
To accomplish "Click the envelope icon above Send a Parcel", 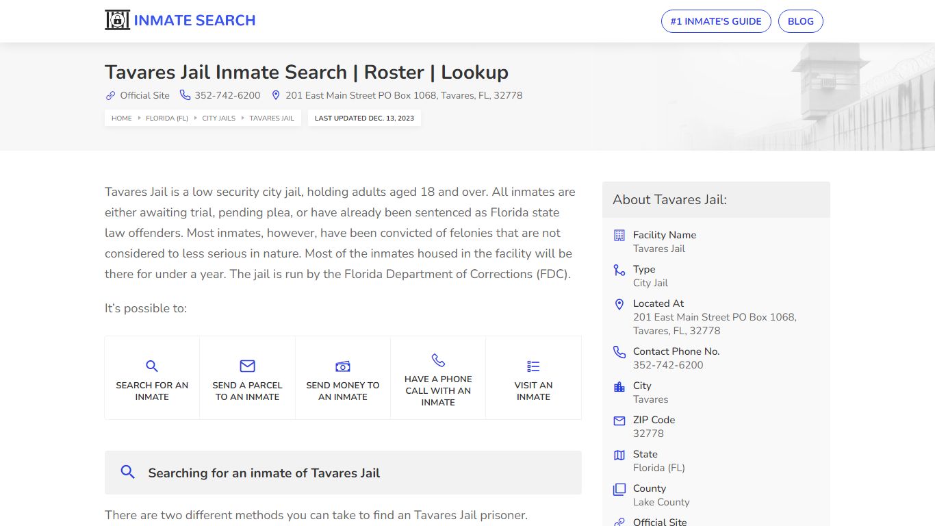I will point(247,366).
